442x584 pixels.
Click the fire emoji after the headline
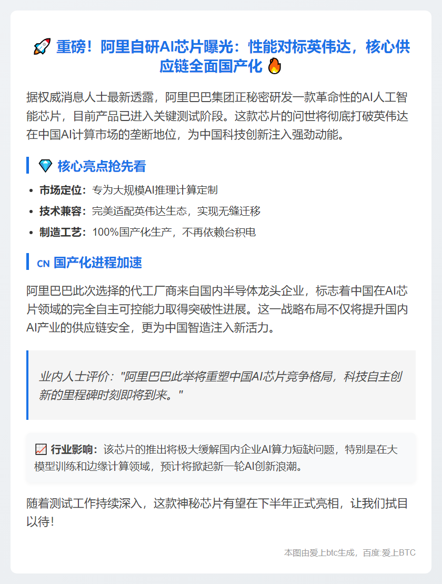coord(275,66)
